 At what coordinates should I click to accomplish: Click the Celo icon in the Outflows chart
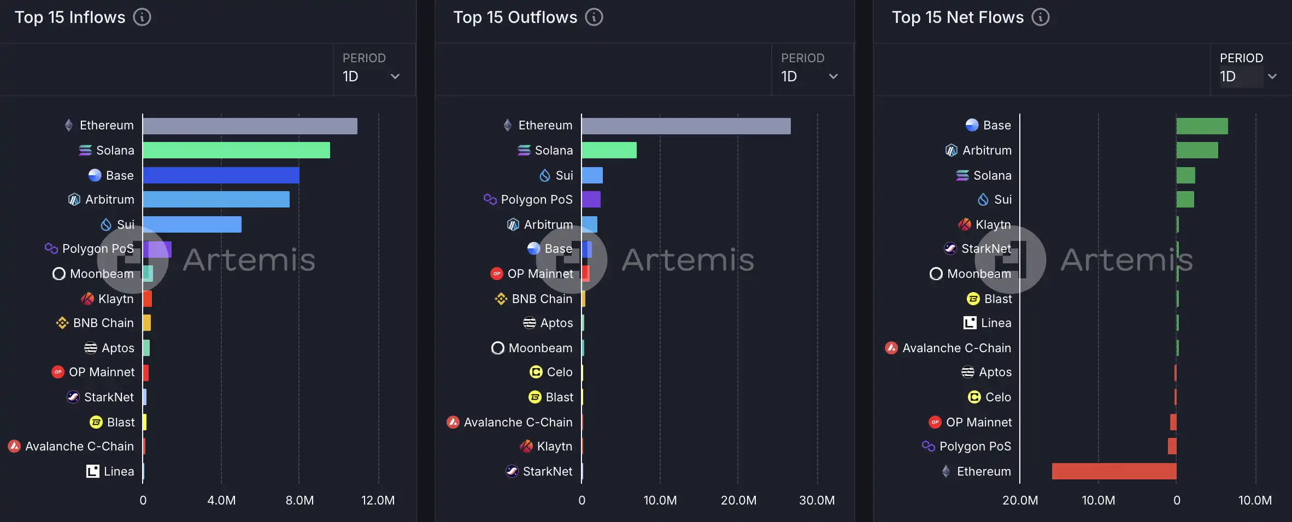tap(536, 372)
